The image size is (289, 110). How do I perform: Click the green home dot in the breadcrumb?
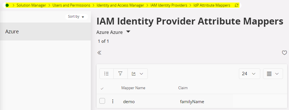point(7,5)
